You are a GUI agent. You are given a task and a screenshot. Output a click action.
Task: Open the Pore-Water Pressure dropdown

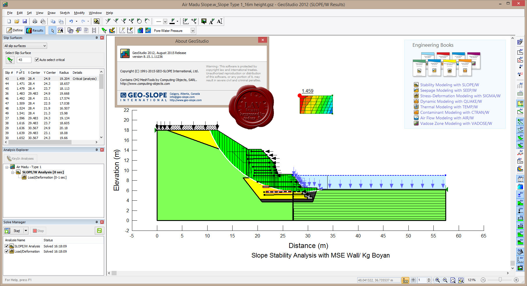click(x=192, y=30)
